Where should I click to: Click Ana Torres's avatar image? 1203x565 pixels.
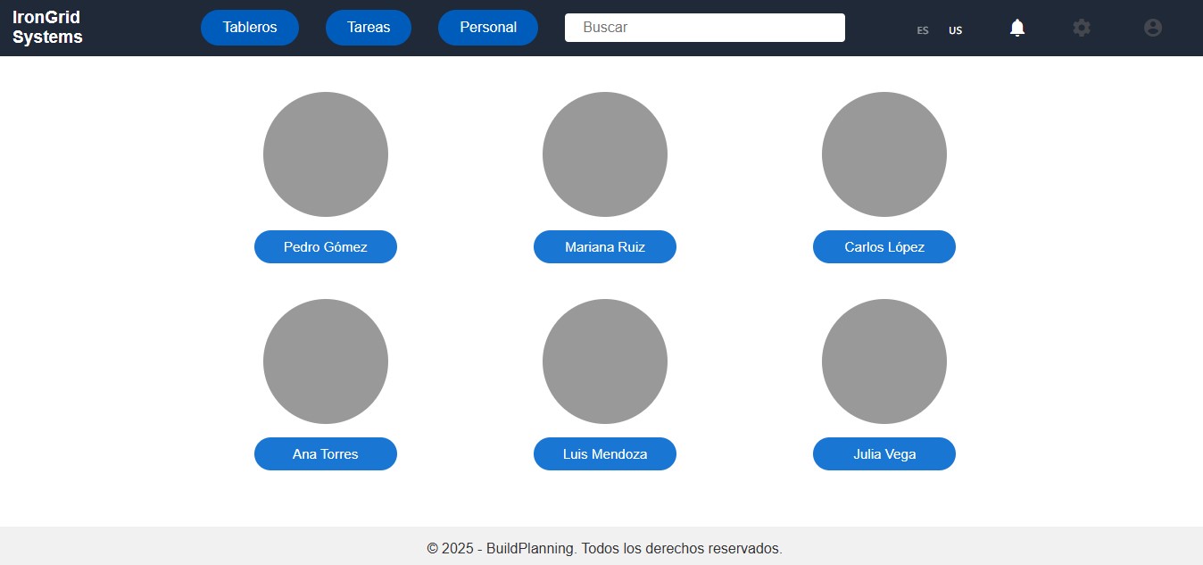point(326,361)
